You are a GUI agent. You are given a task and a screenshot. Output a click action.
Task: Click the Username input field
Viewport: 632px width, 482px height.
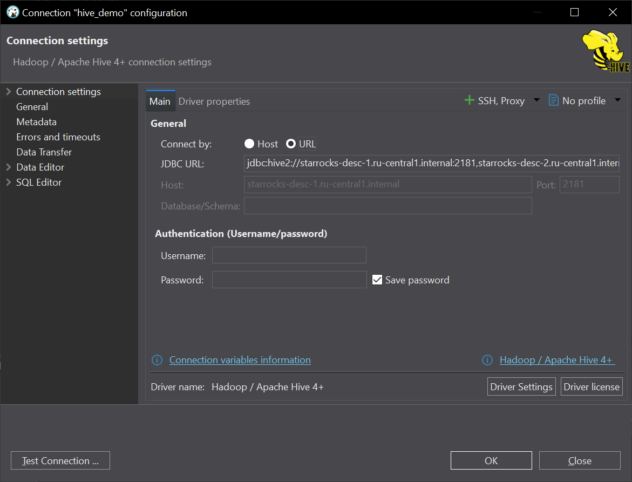(x=289, y=255)
